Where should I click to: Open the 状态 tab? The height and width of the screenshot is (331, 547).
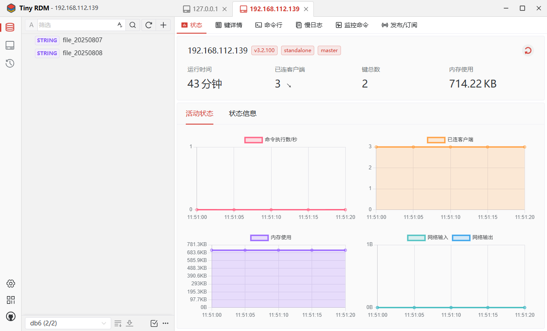click(192, 25)
